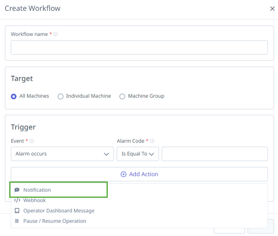Click the info icon next to Event
Screen dimensions: 278x236
32,141
